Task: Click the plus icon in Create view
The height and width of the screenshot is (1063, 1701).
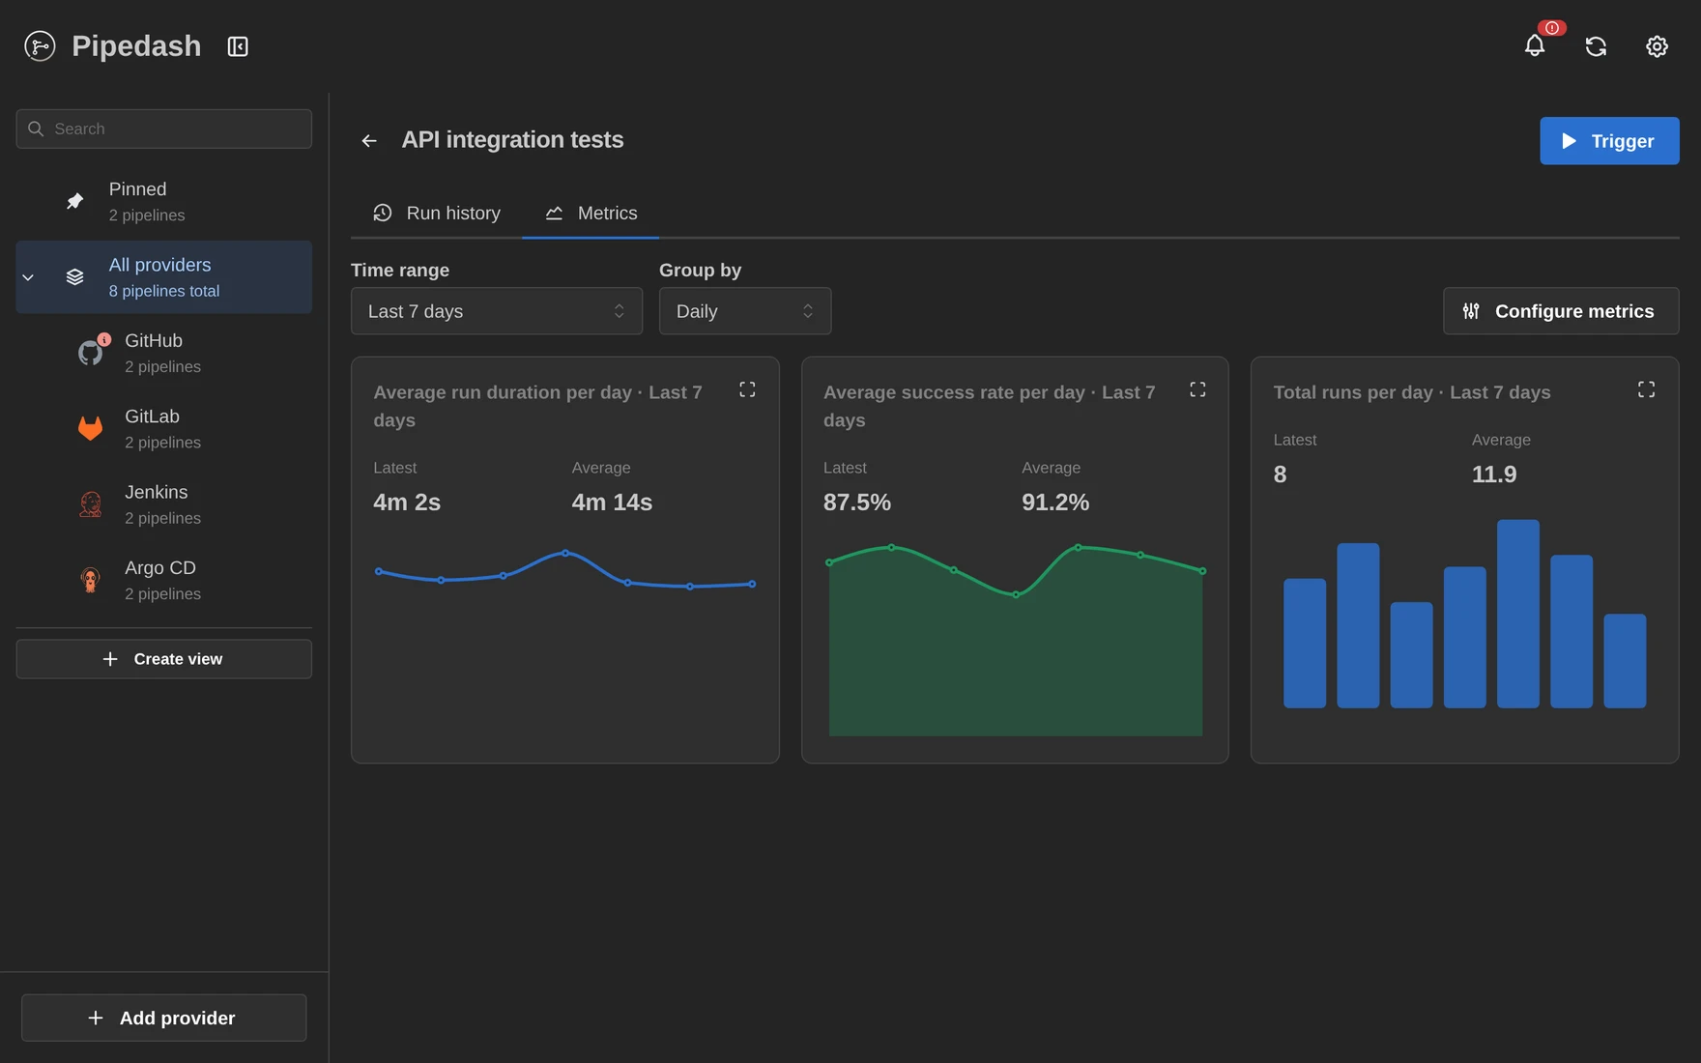Action: pos(110,659)
